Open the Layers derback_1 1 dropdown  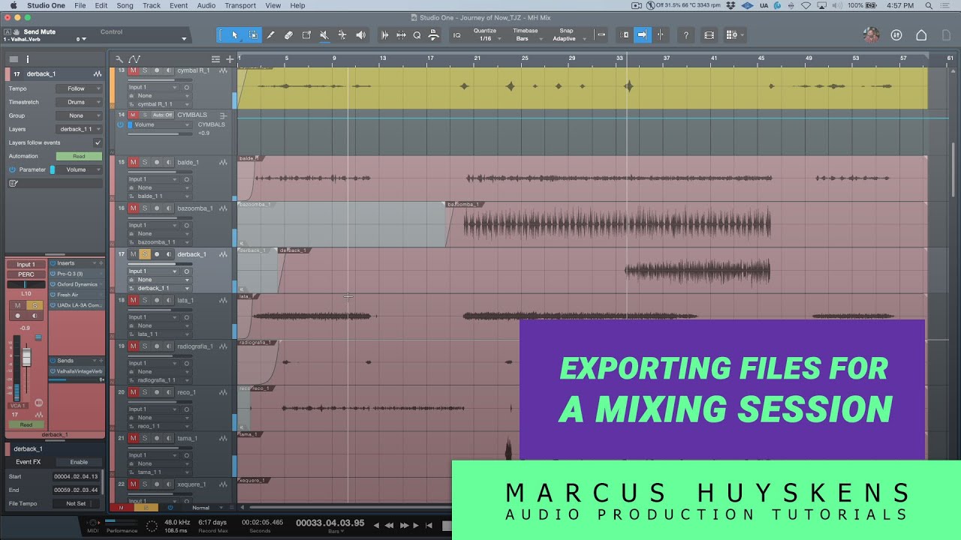(x=79, y=129)
